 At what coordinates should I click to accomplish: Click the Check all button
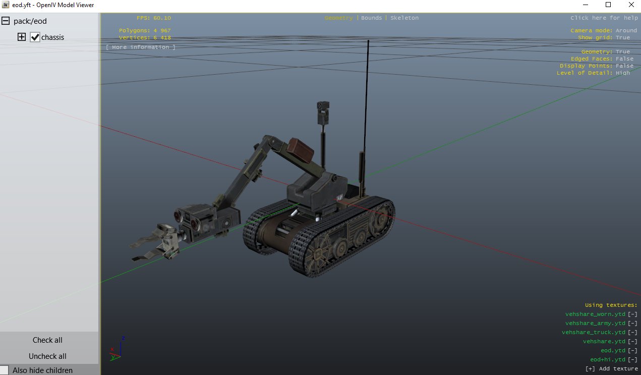(x=47, y=340)
